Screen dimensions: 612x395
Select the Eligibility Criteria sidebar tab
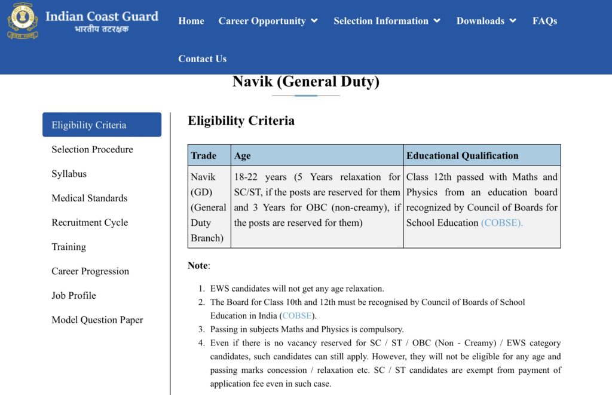coord(102,124)
